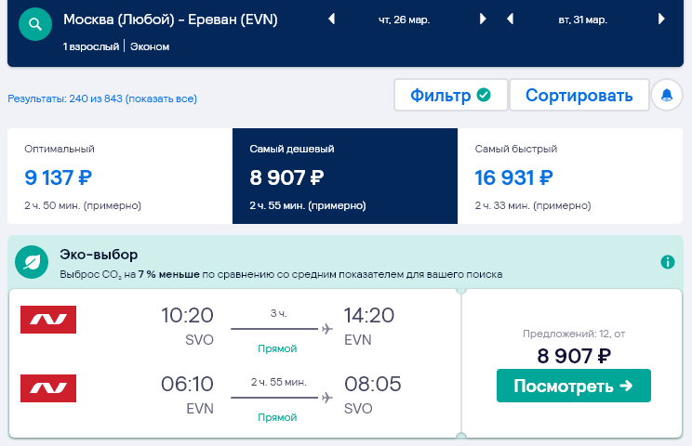This screenshot has width=692, height=446.
Task: Open the Сортировать options
Action: [x=579, y=95]
